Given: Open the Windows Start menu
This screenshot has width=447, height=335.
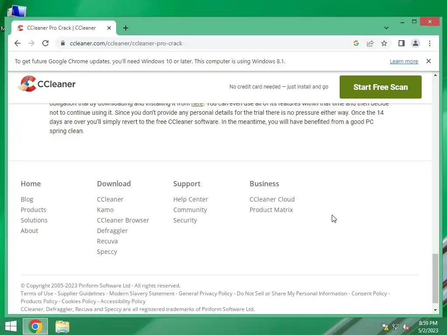Looking at the screenshot, I should [11, 326].
